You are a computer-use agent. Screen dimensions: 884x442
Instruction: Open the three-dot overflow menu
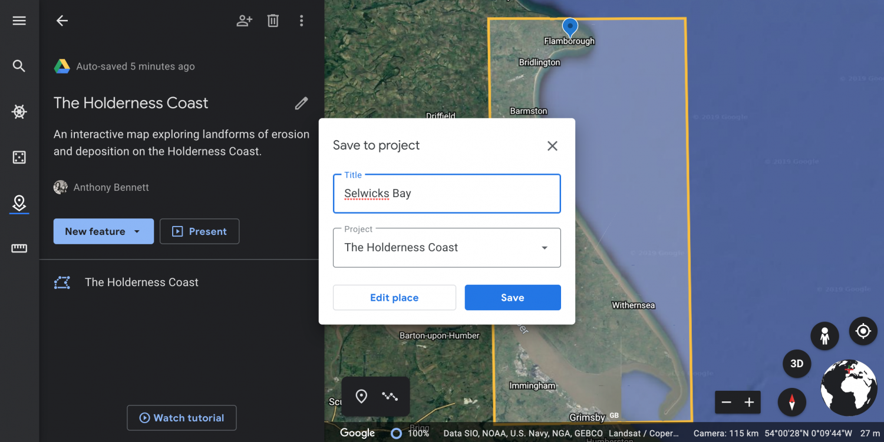click(301, 20)
